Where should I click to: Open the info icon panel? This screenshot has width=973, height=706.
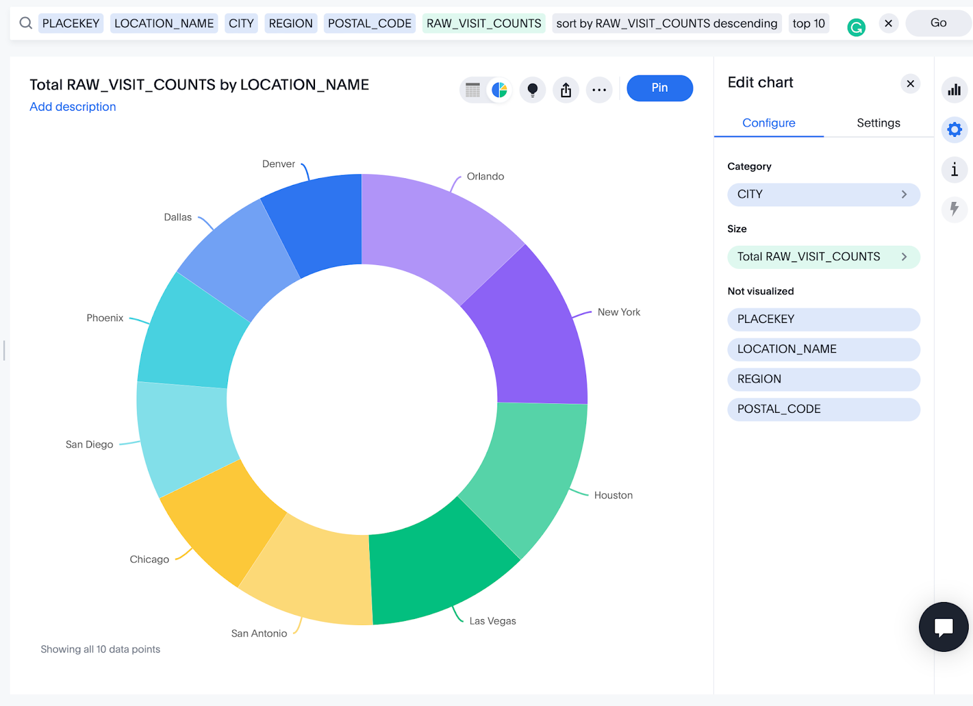pyautogui.click(x=954, y=170)
